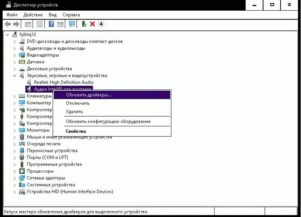Click the Forward arrow toolbar icon
The width and height of the screenshot is (301, 217).
pyautogui.click(x=16, y=24)
